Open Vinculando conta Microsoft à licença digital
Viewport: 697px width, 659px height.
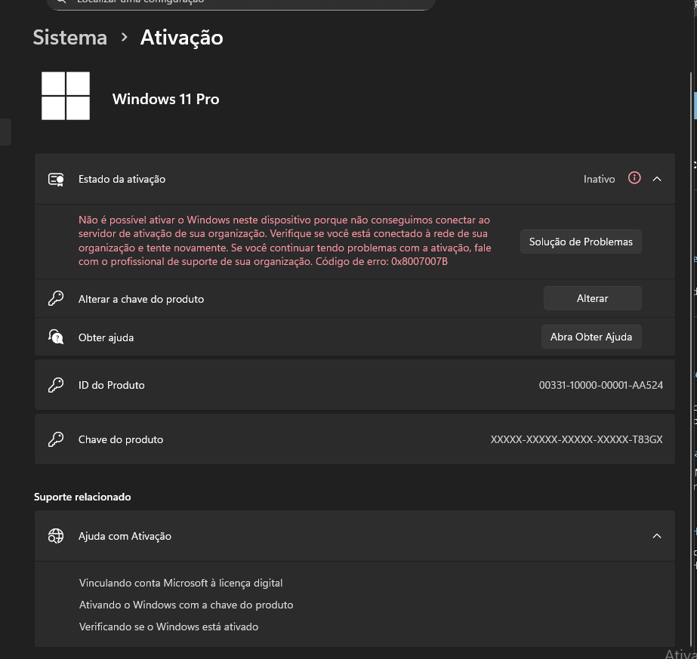click(181, 583)
